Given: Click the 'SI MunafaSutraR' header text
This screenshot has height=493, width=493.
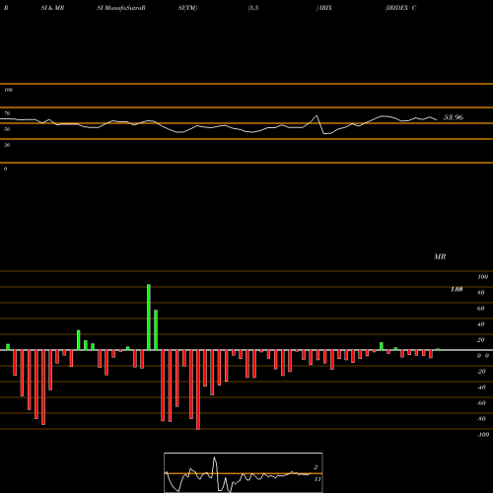Looking at the screenshot, I should [x=121, y=8].
